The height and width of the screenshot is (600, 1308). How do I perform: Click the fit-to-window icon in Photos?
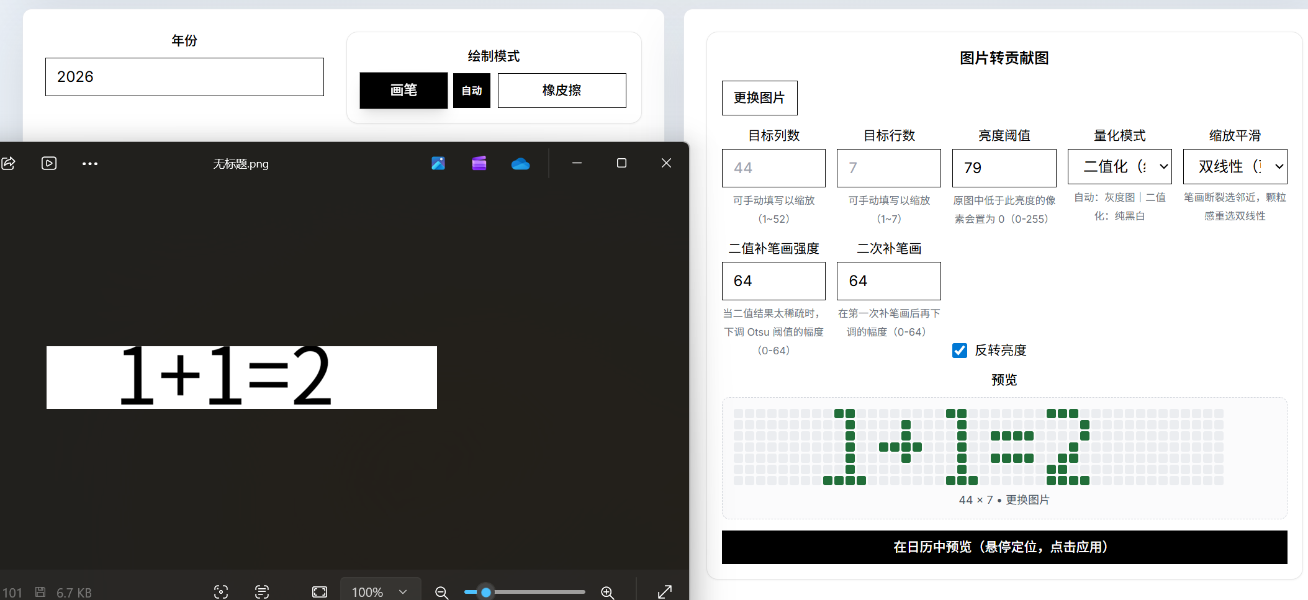click(x=320, y=592)
